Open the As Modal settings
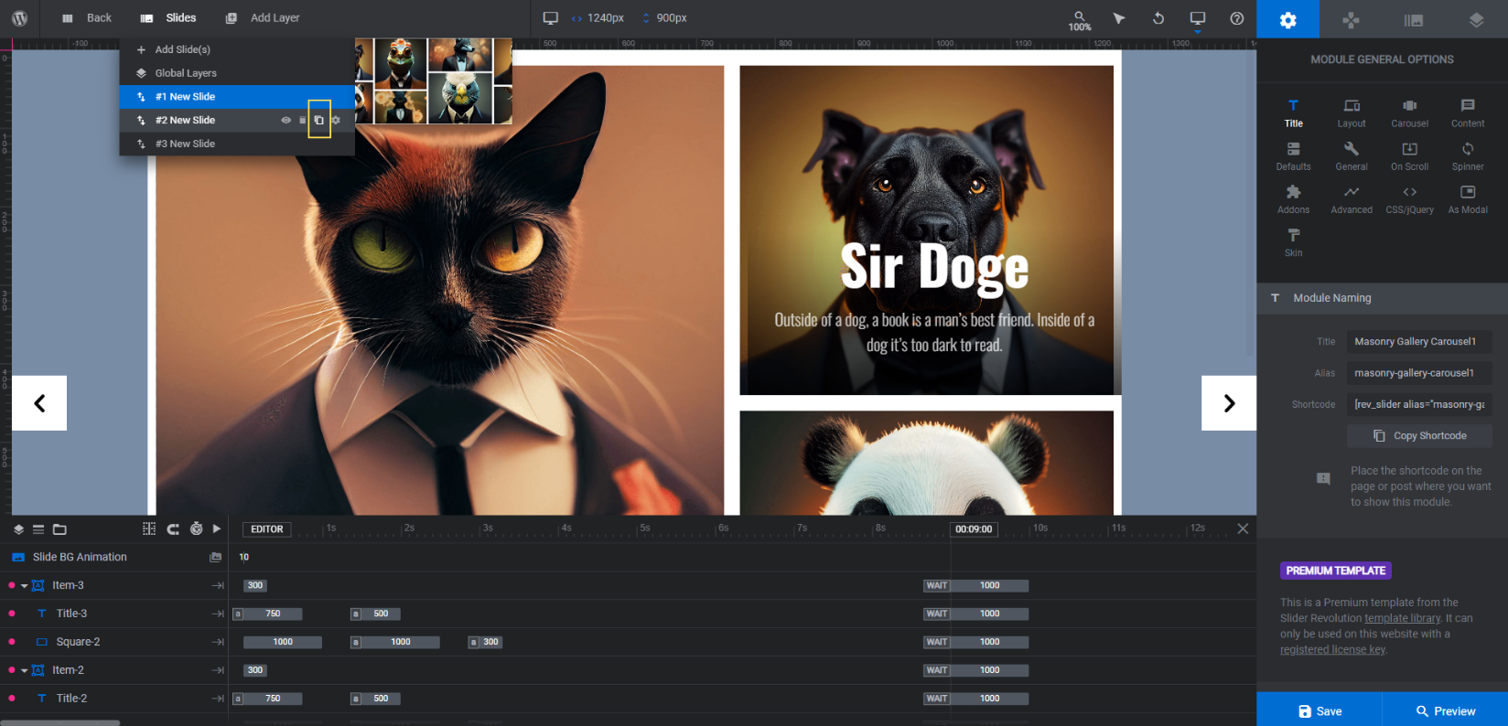Viewport: 1508px width, 726px height. pyautogui.click(x=1468, y=199)
